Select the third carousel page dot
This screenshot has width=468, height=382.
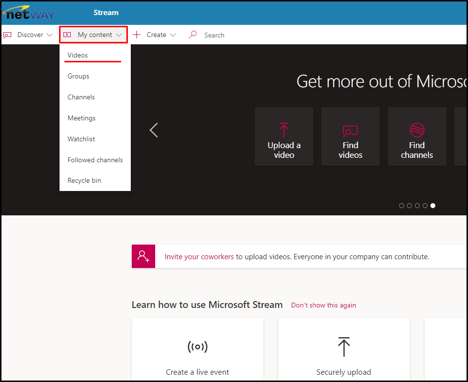[x=417, y=206]
